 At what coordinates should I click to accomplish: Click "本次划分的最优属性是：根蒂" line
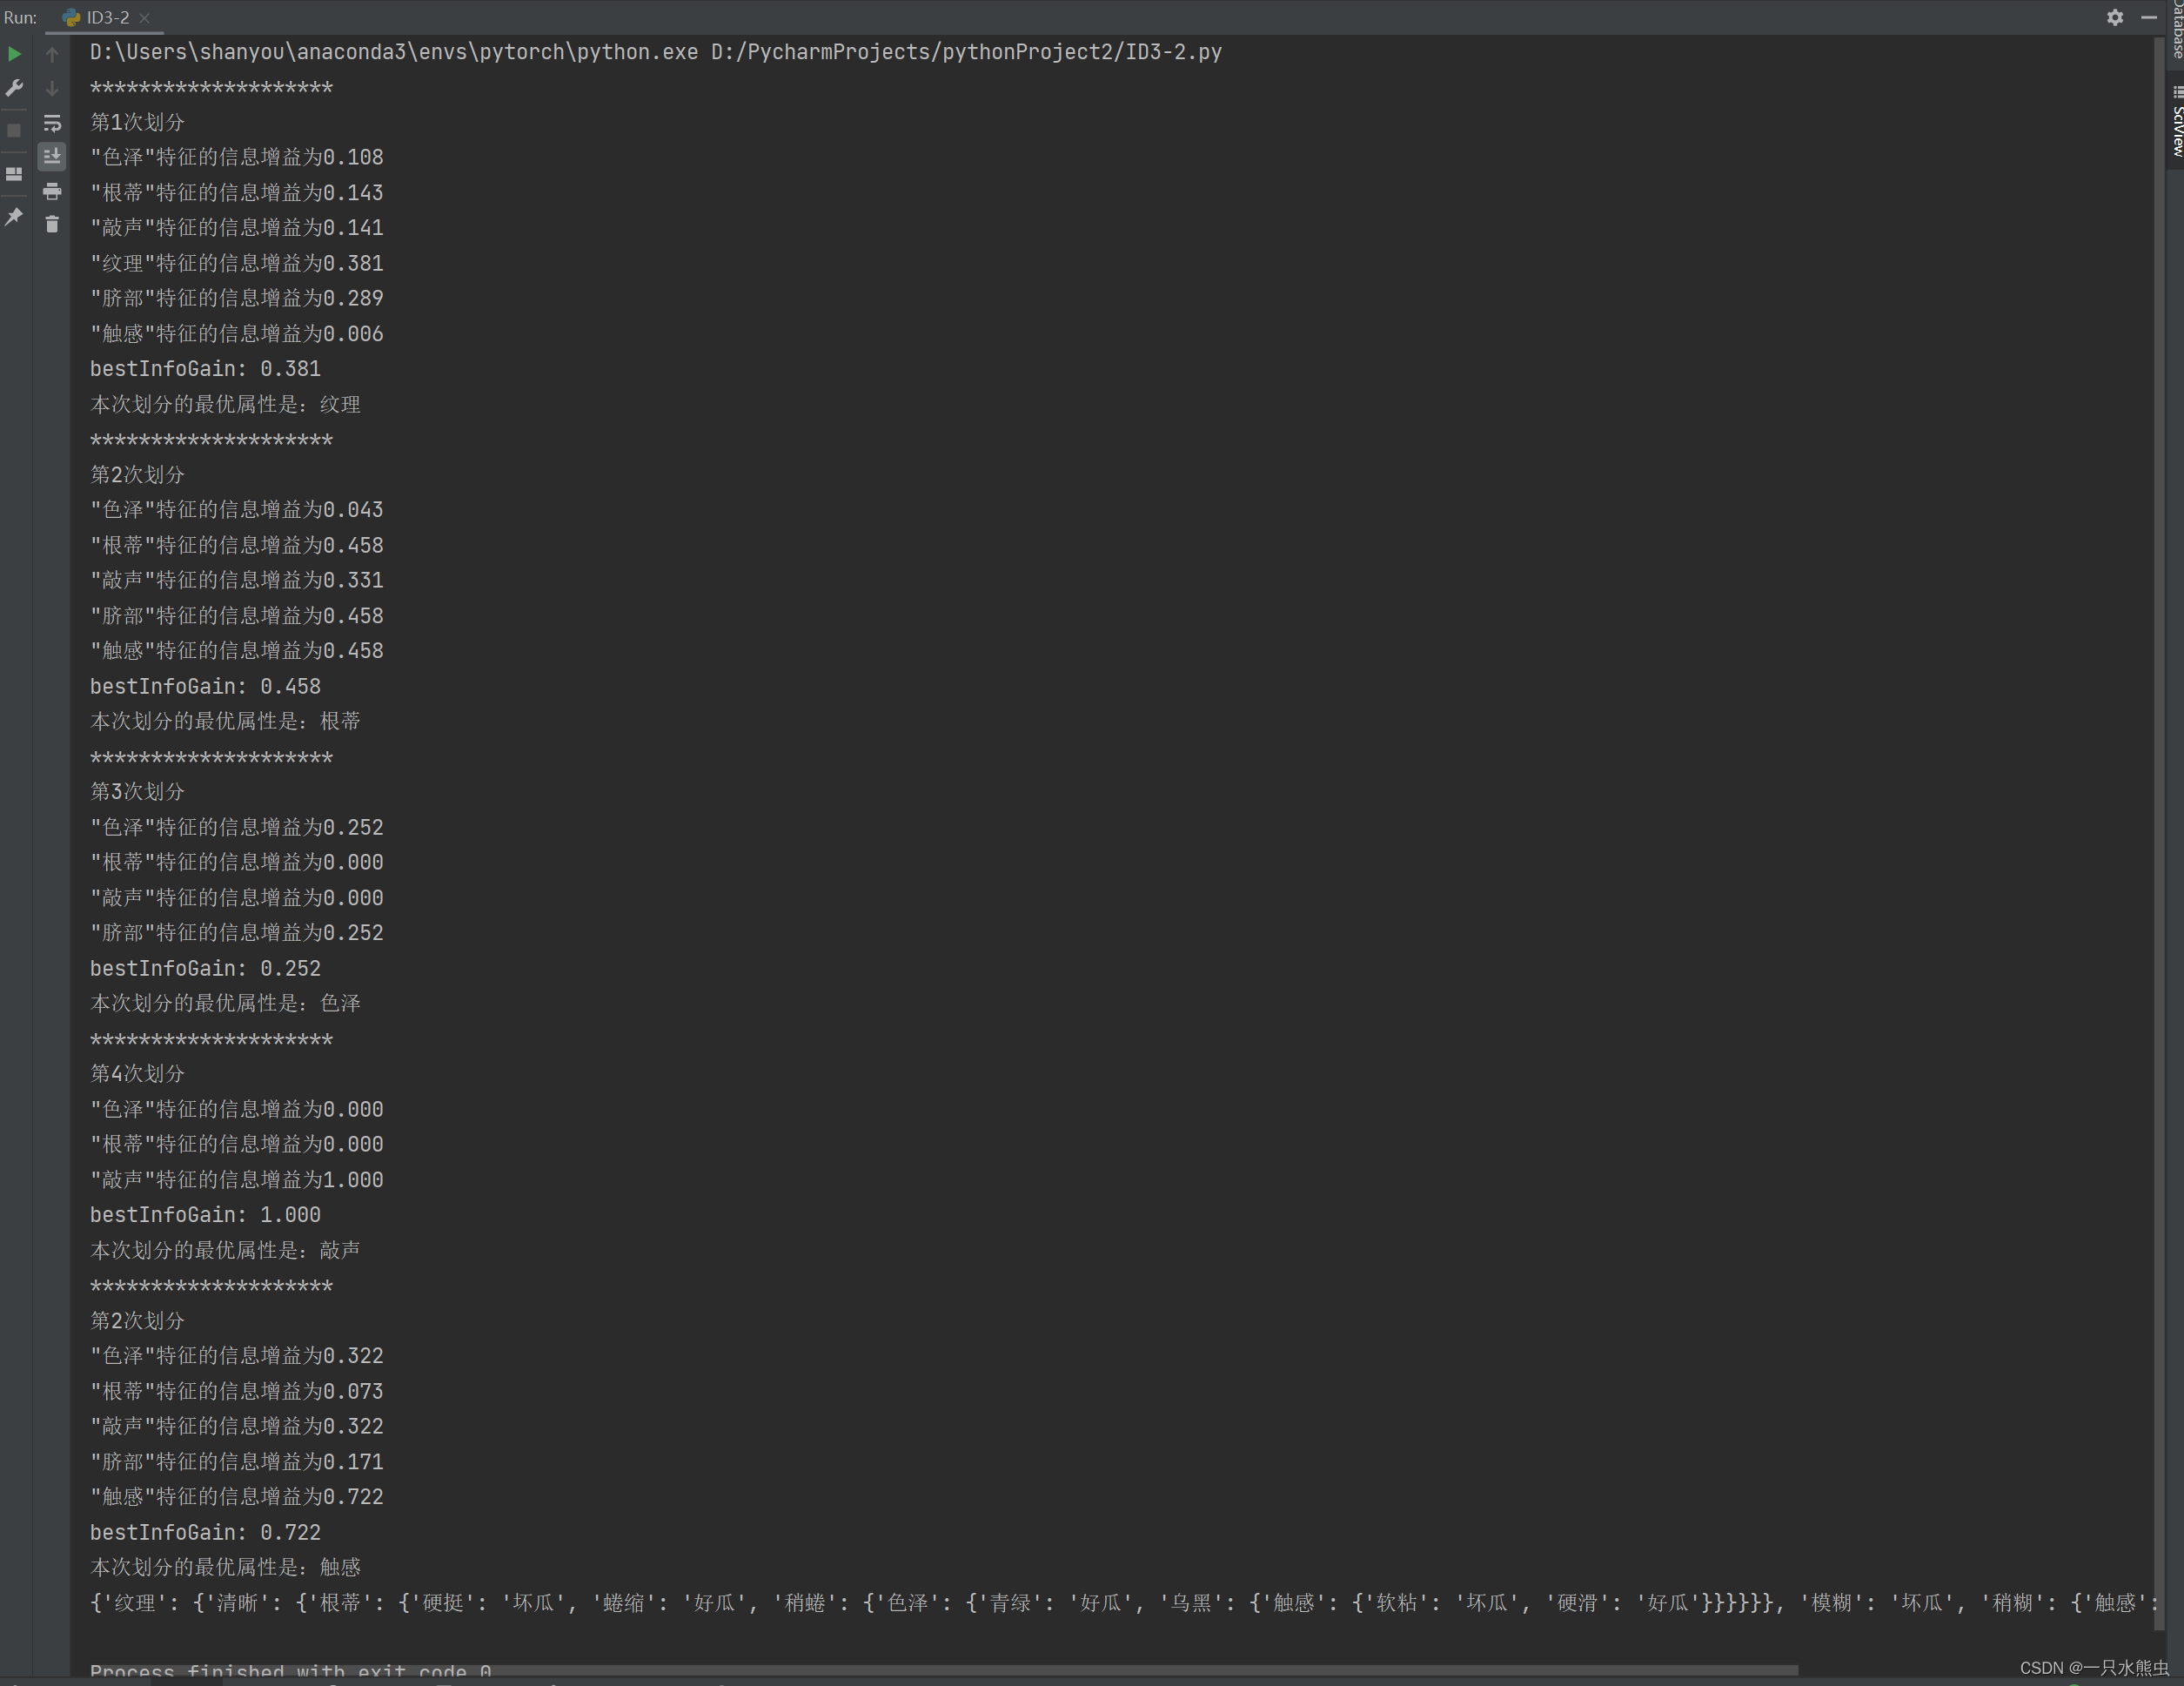pyautogui.click(x=225, y=722)
